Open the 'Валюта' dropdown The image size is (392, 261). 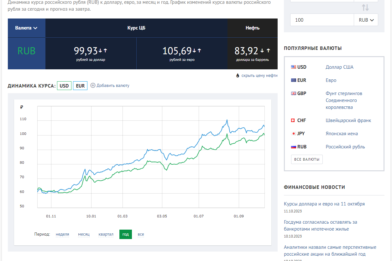point(26,28)
